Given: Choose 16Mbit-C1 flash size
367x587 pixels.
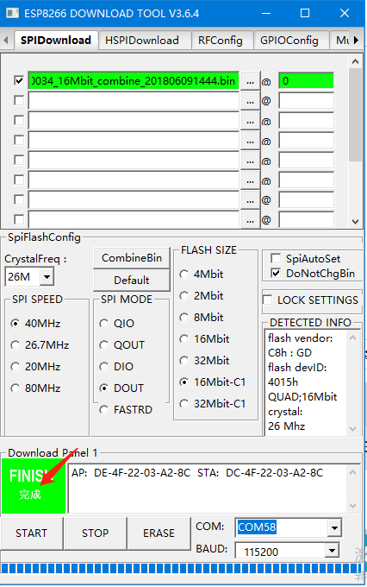Looking at the screenshot, I should pos(213,382).
